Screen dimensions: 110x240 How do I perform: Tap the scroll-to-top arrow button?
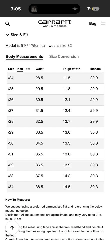12,227
